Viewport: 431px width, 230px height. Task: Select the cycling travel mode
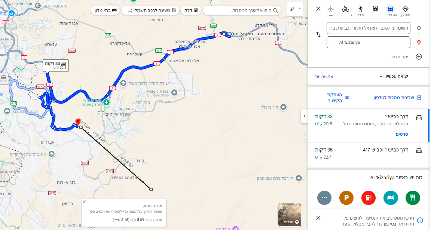(x=346, y=9)
